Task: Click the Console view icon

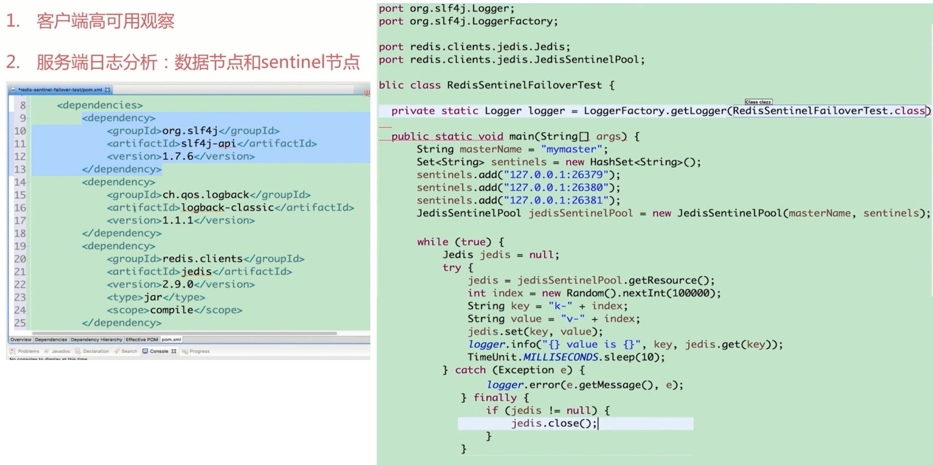Action: pyautogui.click(x=145, y=351)
